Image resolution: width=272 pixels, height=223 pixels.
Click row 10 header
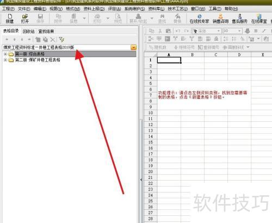151,113
